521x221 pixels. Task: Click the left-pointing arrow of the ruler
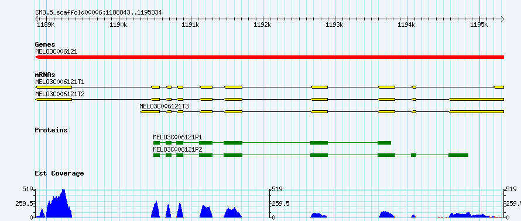tap(36, 19)
